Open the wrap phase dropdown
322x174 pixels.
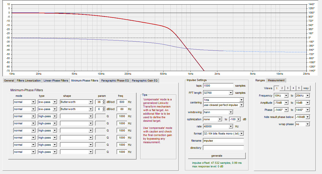point(303,124)
